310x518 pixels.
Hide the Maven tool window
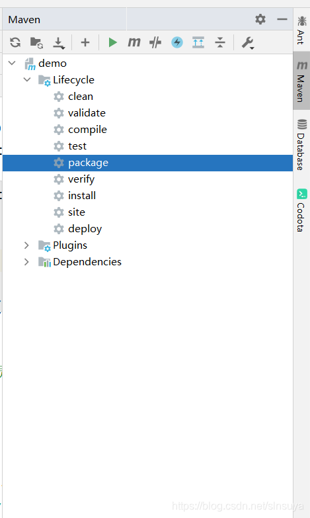(x=282, y=19)
